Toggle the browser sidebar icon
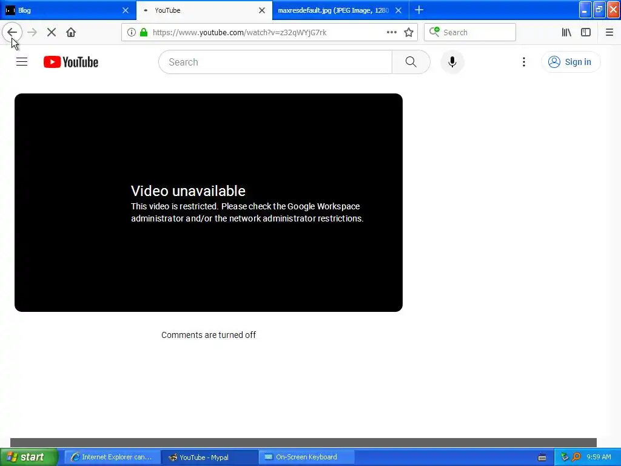This screenshot has width=621, height=466. [x=586, y=32]
